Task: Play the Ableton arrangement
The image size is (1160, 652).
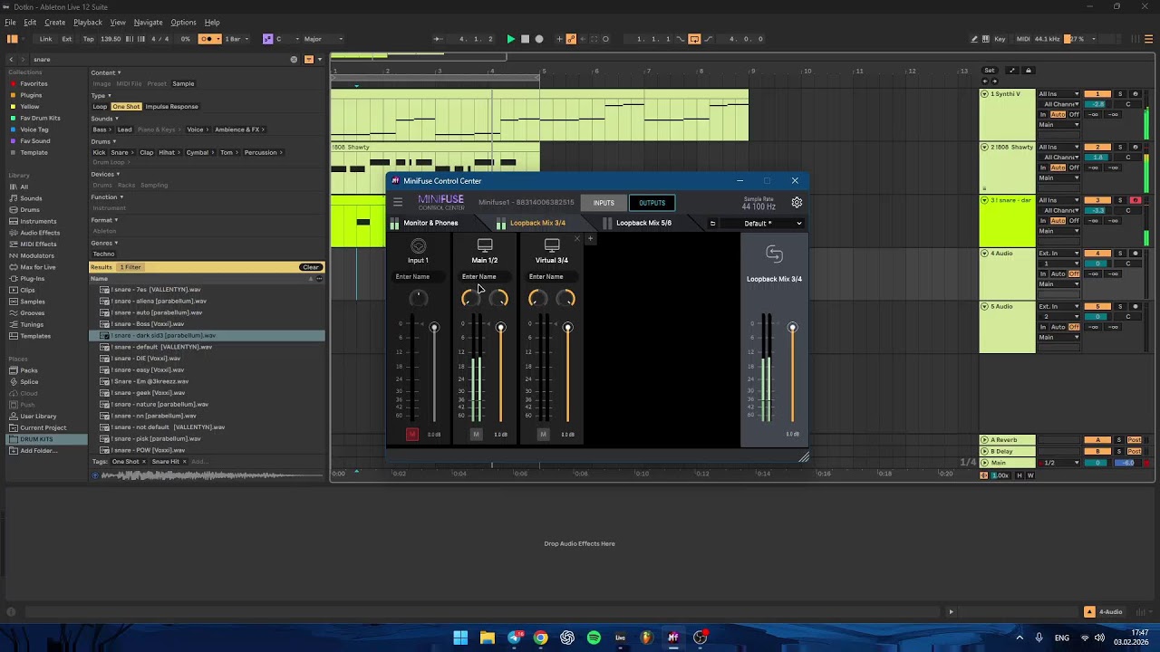Action: click(511, 39)
